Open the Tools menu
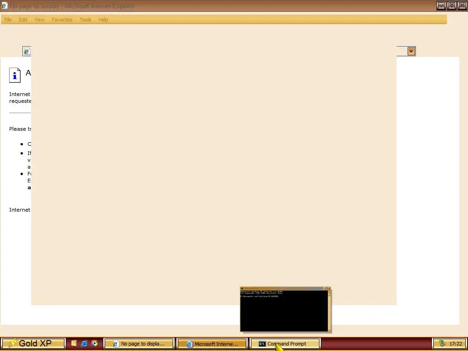Viewport: 468px width, 351px height. (85, 20)
